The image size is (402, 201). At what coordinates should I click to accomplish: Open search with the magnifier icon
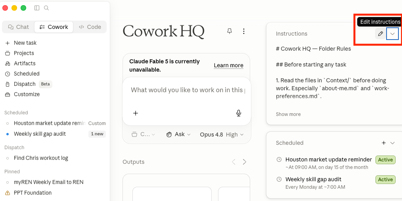[46, 8]
